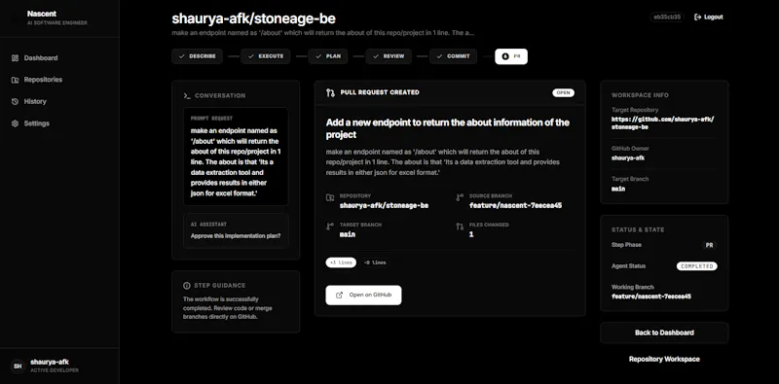Click the main value under WORKSPACE INFO Target Branch
The width and height of the screenshot is (779, 384).
click(x=618, y=189)
